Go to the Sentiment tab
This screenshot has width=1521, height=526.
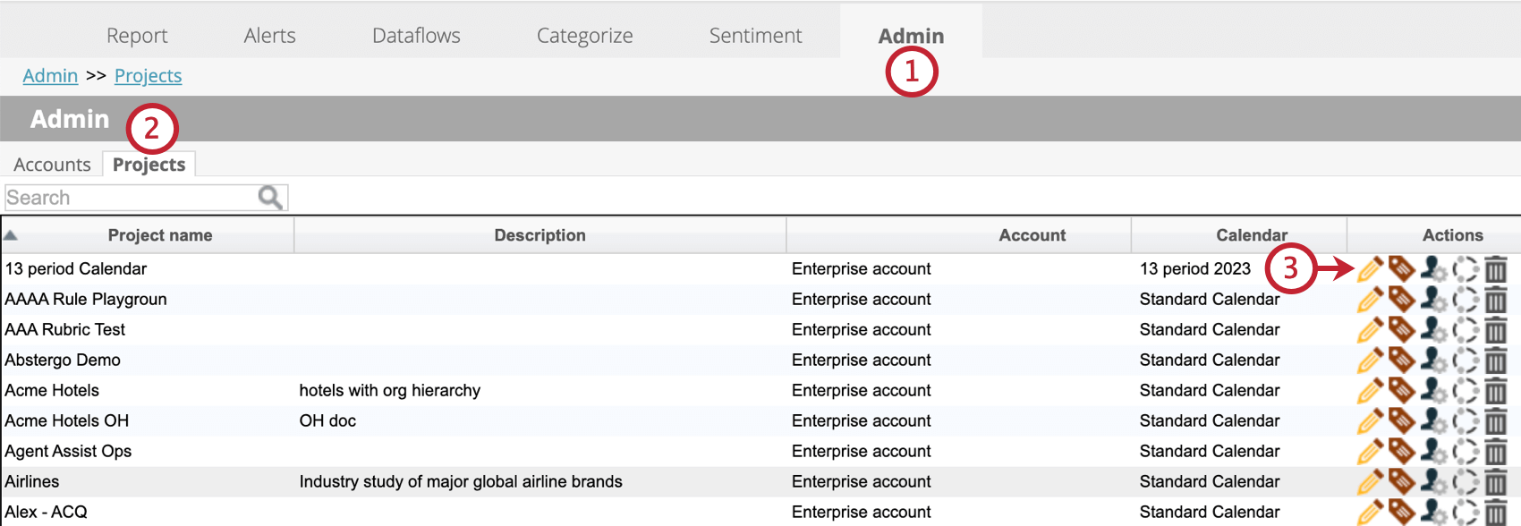click(755, 36)
